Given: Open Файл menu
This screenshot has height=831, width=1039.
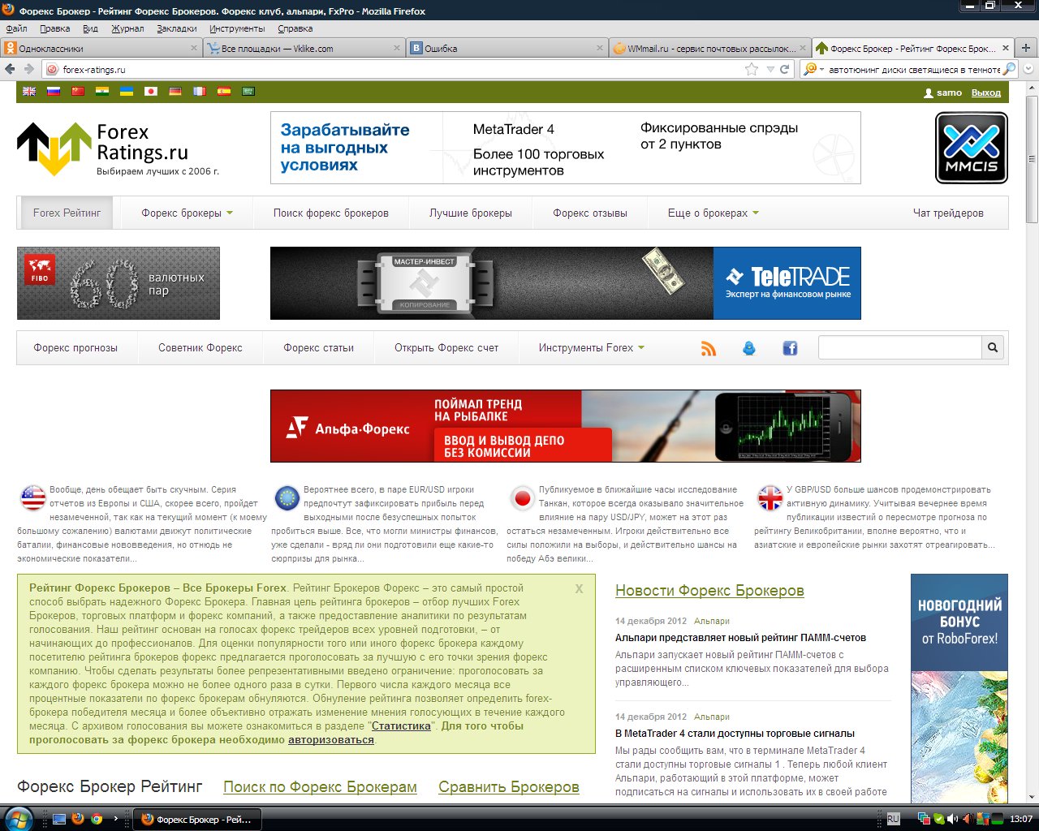Looking at the screenshot, I should click(x=16, y=28).
